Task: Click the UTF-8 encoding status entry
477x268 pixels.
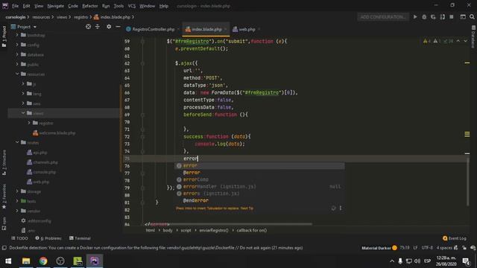Action: pyautogui.click(x=427, y=248)
